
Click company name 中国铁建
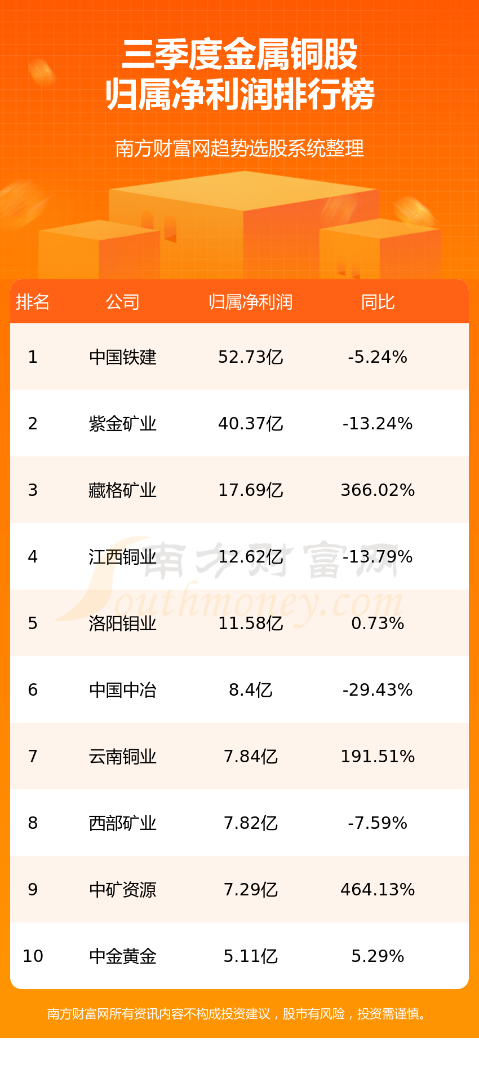pyautogui.click(x=122, y=357)
